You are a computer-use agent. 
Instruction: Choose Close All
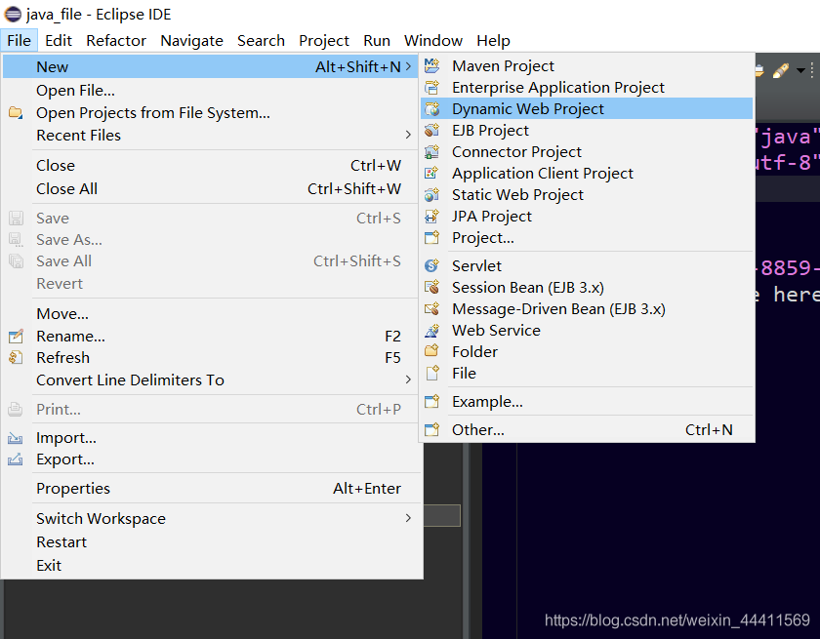point(212,188)
